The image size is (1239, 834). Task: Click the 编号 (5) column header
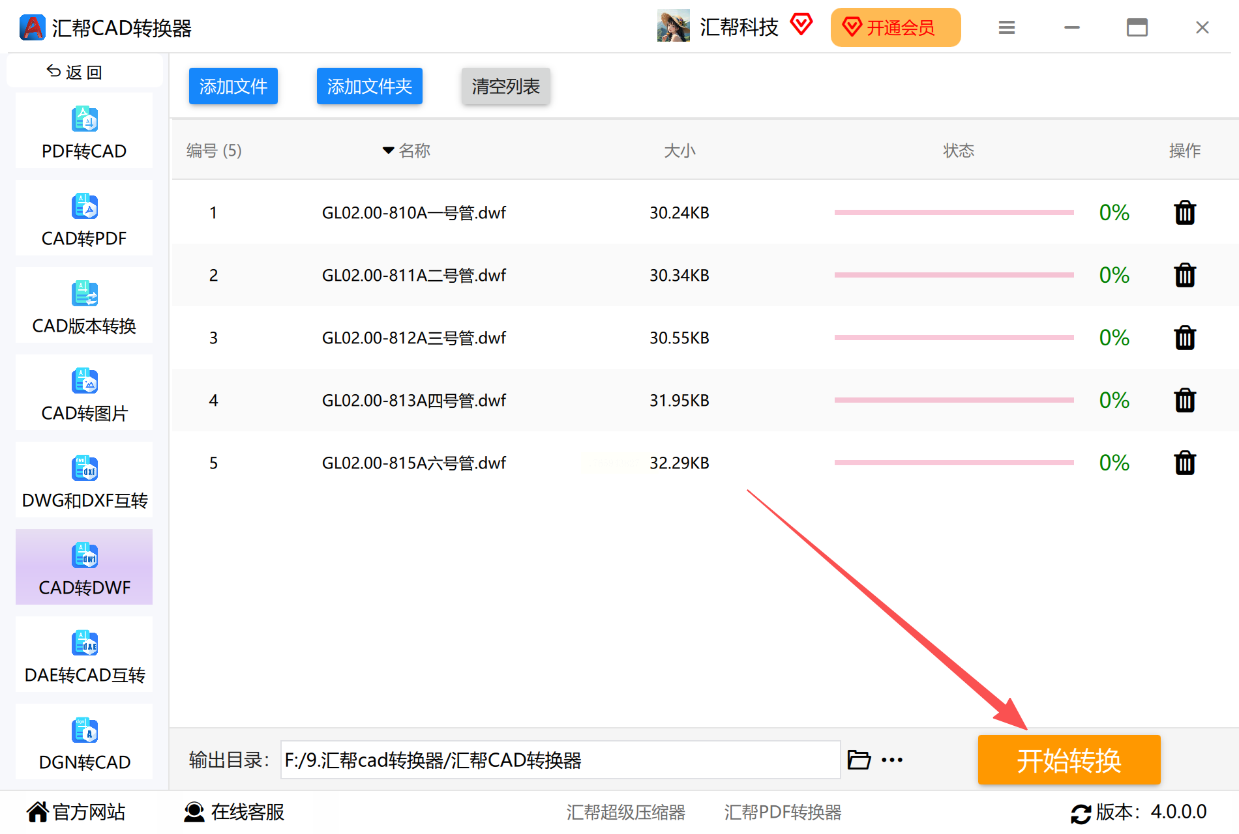(214, 151)
